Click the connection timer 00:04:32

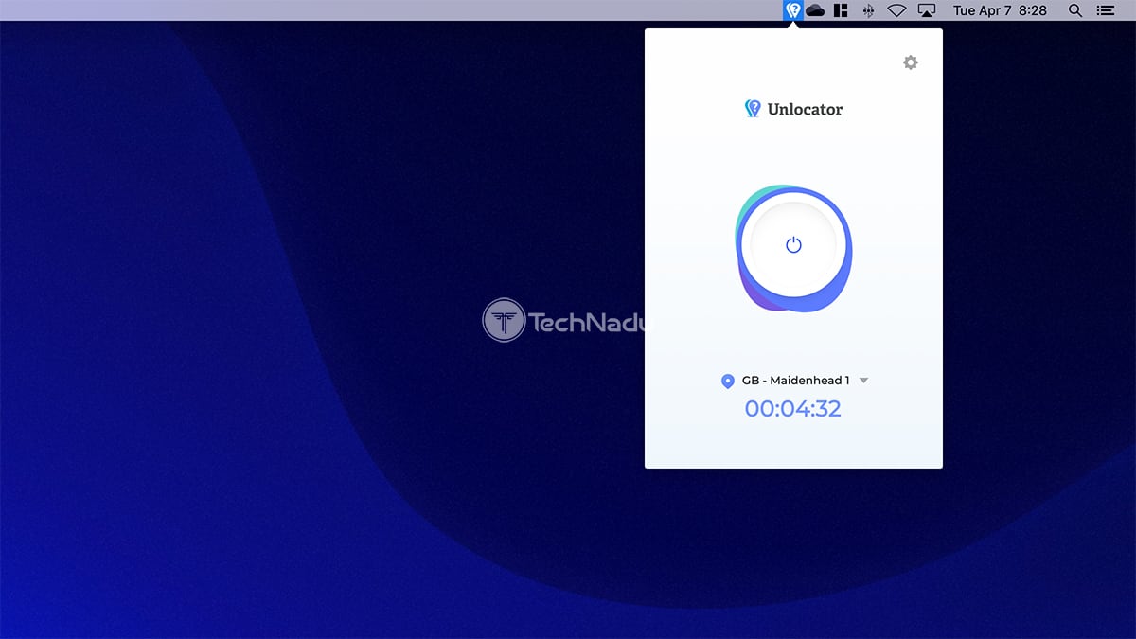coord(793,409)
